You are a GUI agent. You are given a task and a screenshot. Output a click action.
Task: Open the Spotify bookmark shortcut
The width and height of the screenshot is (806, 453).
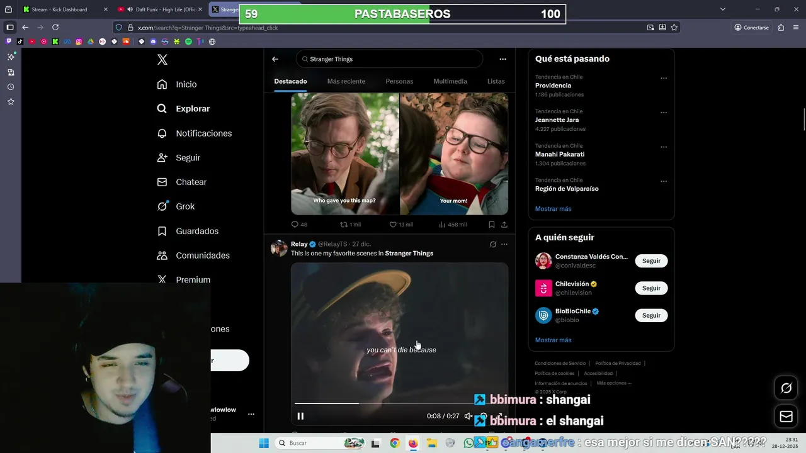point(188,42)
